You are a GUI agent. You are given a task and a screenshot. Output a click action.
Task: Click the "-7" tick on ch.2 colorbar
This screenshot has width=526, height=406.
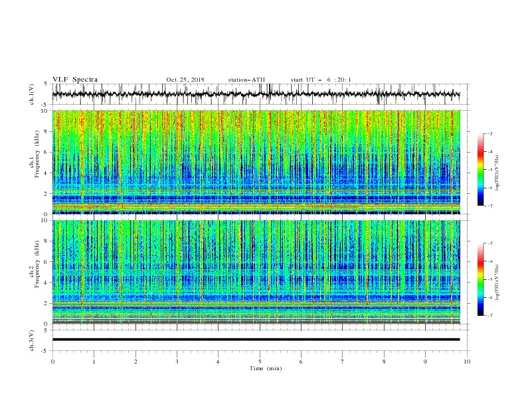[489, 315]
